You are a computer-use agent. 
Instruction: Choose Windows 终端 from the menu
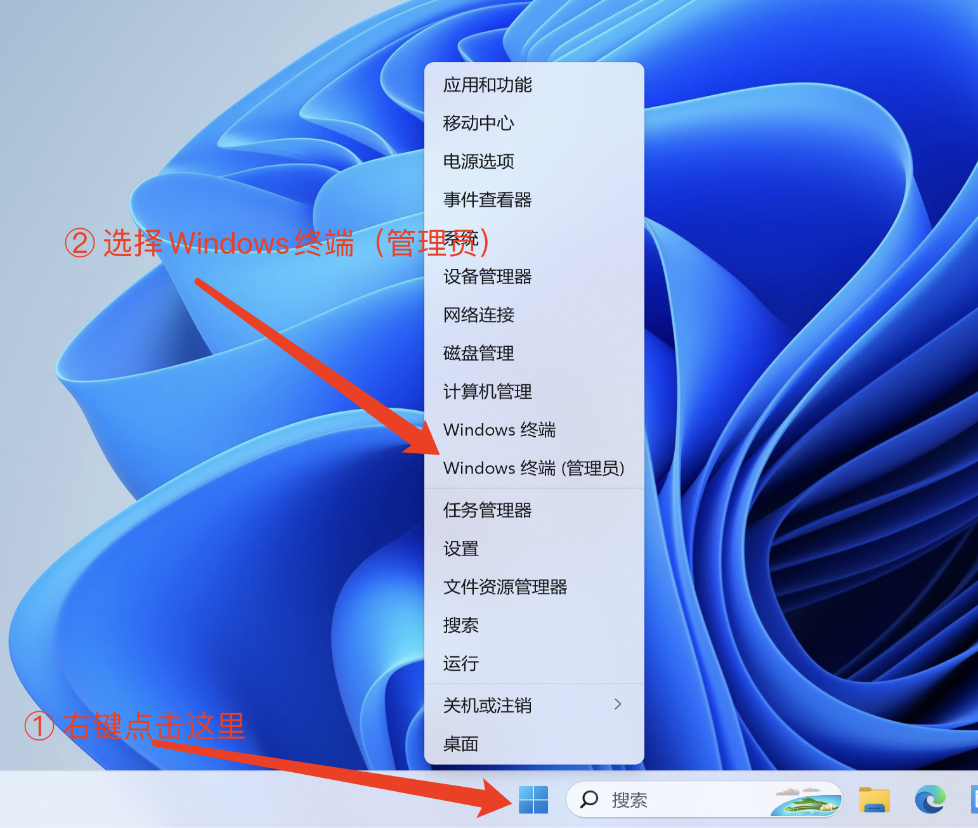(534, 430)
